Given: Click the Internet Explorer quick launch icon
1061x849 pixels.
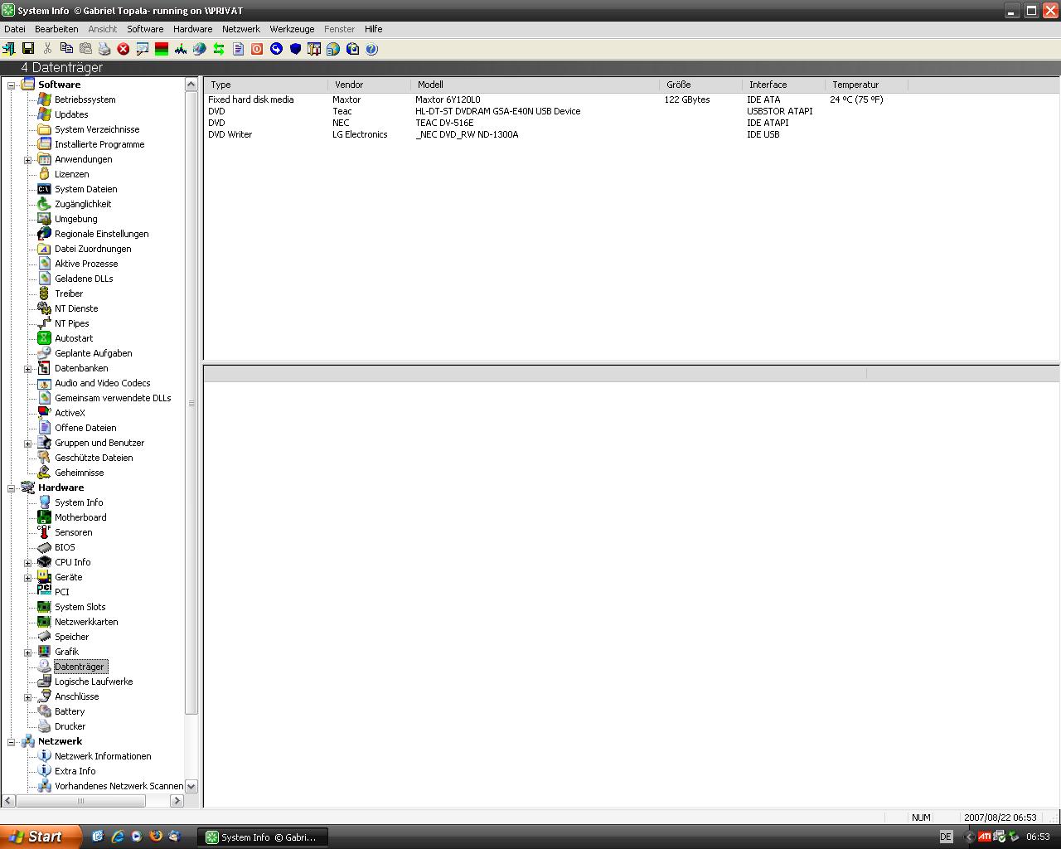Looking at the screenshot, I should [117, 837].
